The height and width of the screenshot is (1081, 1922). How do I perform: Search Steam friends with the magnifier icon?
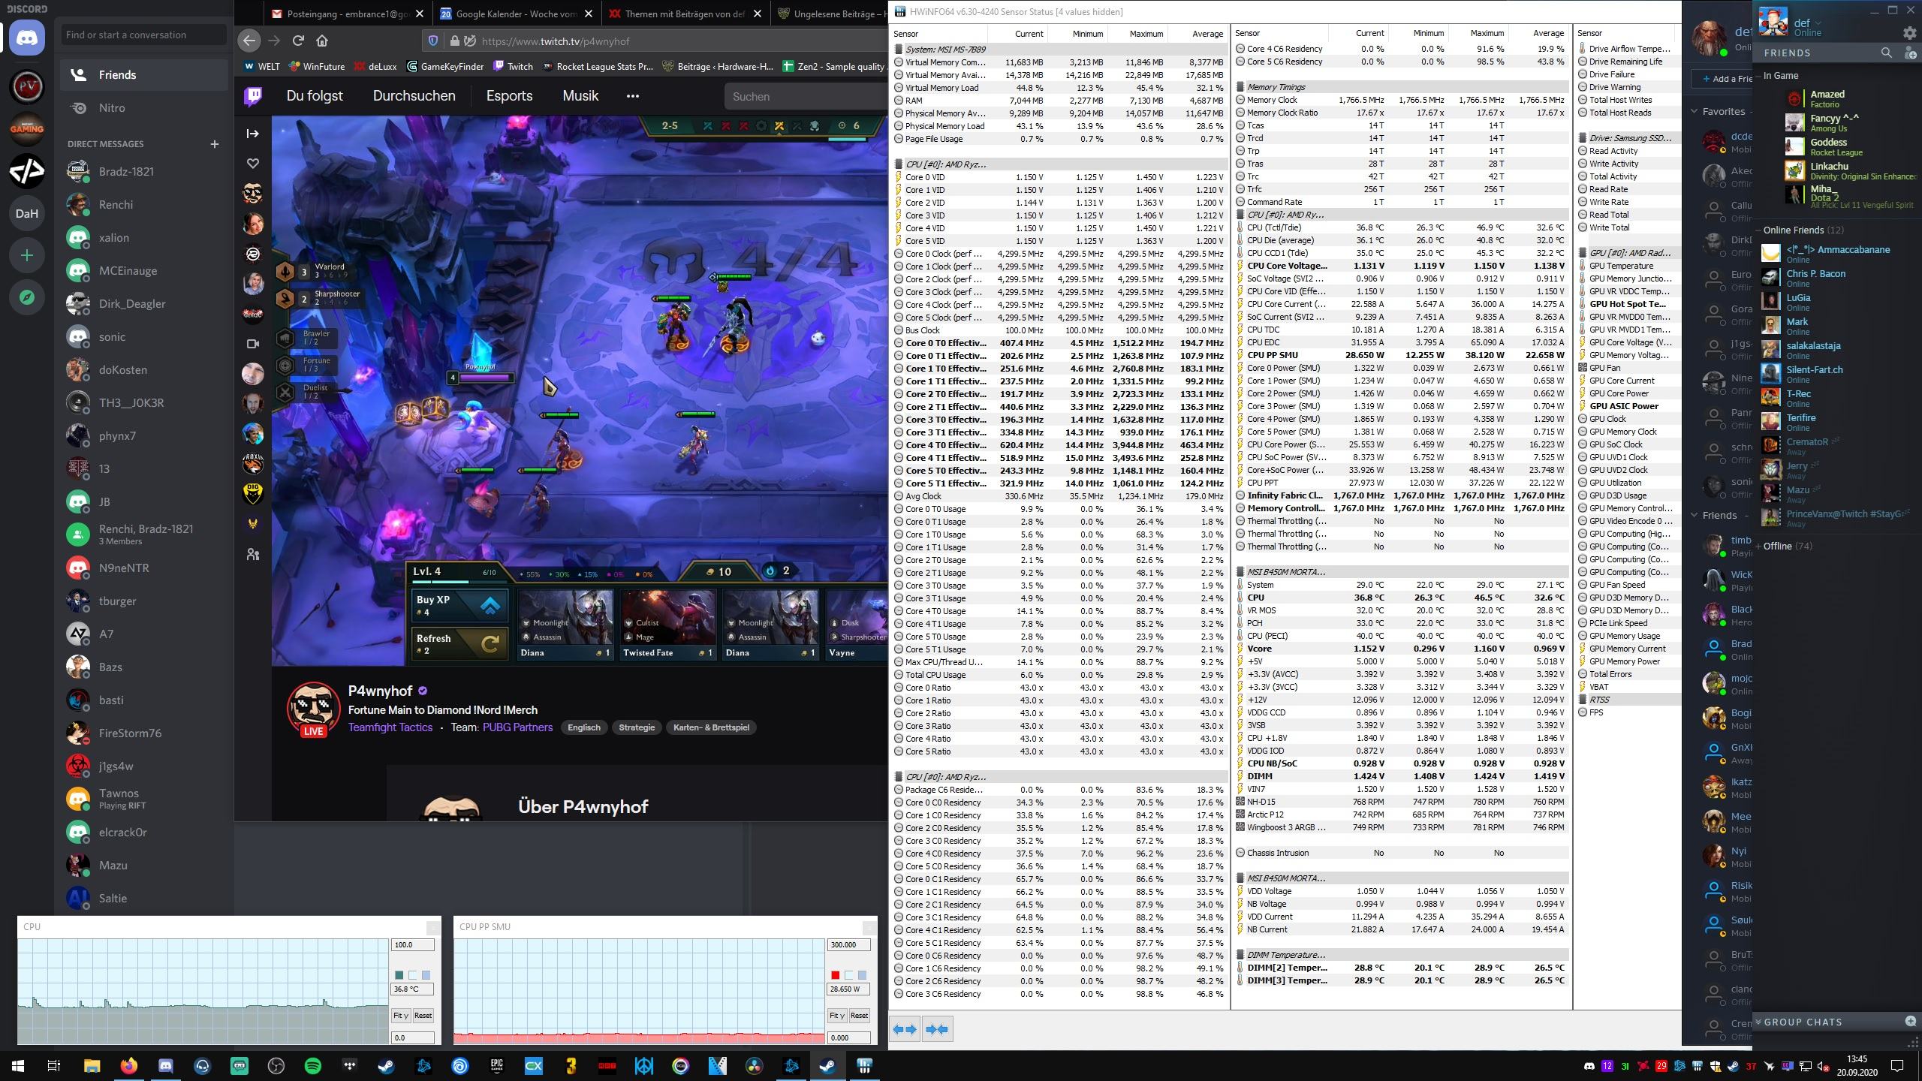[1886, 53]
